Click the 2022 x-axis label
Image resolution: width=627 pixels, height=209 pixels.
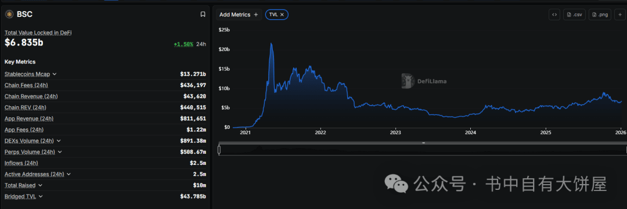point(320,133)
